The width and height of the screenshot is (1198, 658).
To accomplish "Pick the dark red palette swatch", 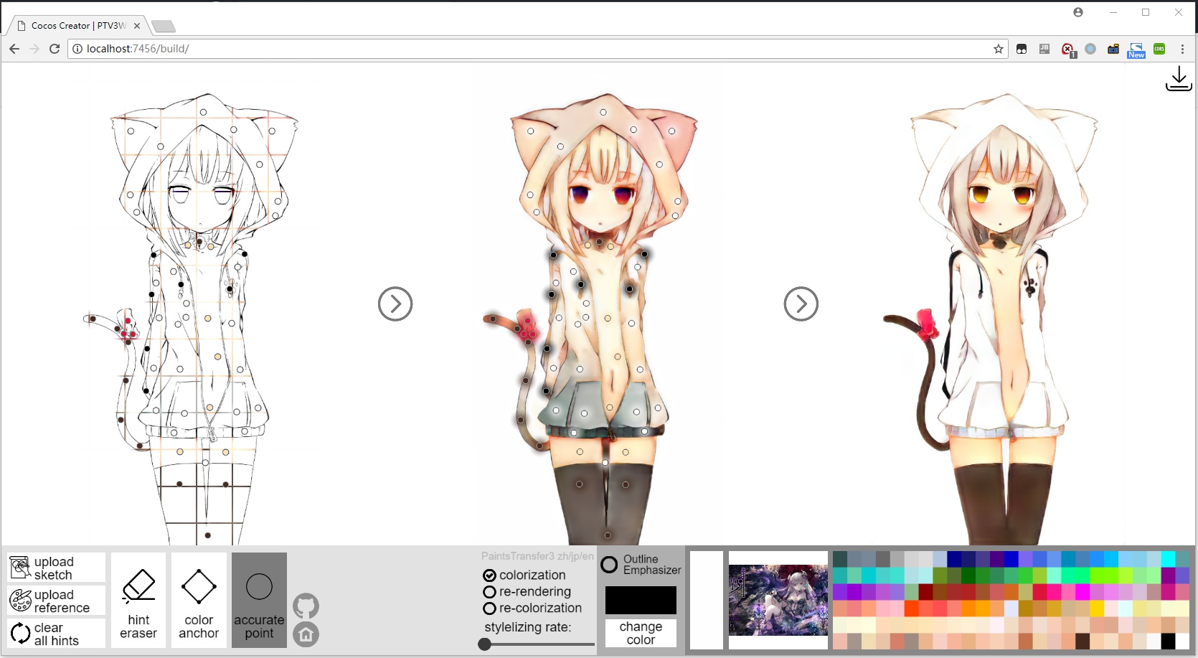I will 925,592.
